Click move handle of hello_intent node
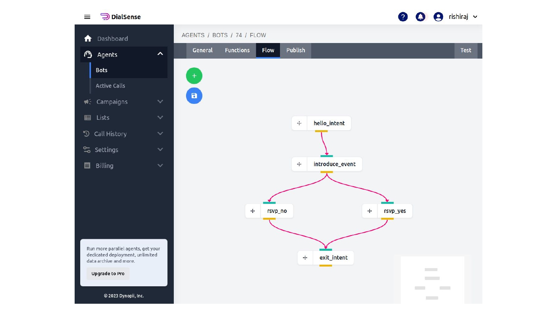The height and width of the screenshot is (313, 557). (x=299, y=123)
